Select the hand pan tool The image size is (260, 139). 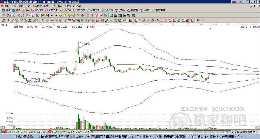(88, 15)
